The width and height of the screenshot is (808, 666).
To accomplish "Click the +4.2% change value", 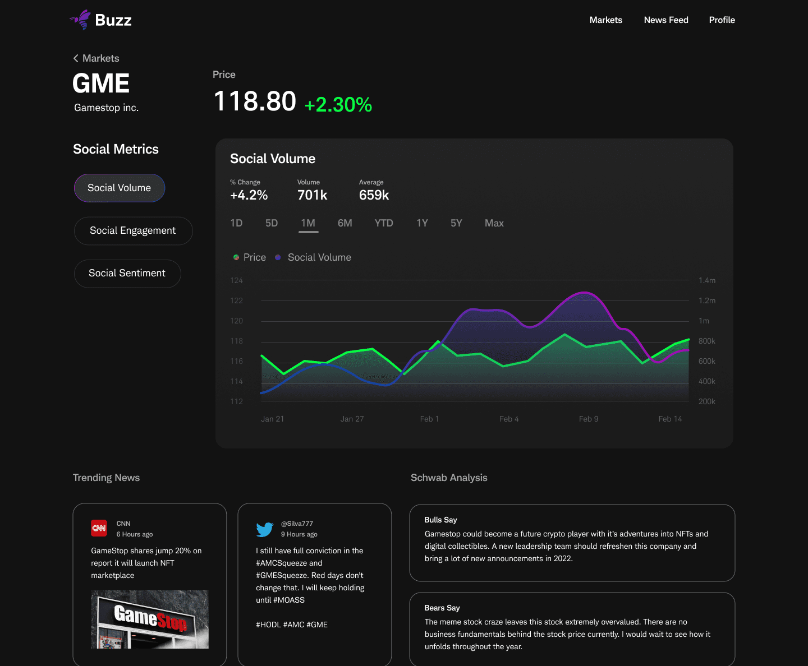I will tap(249, 195).
